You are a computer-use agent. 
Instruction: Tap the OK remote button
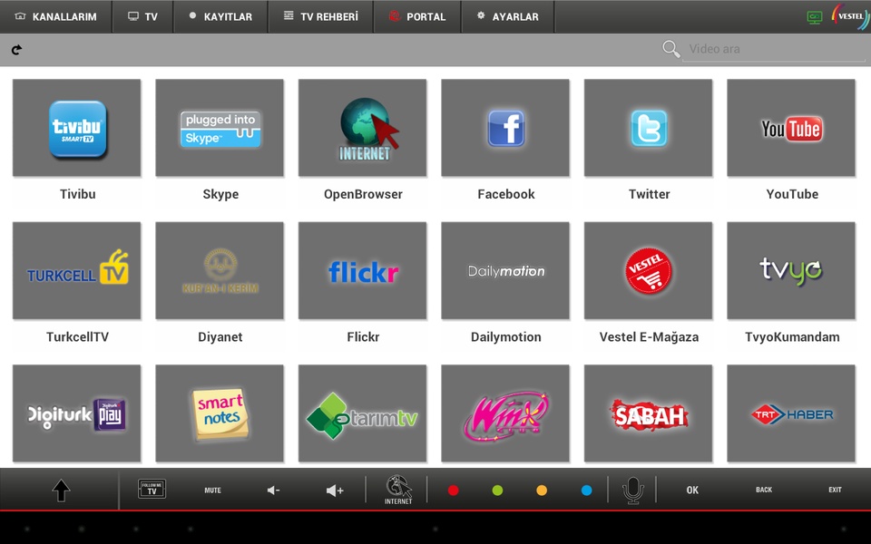[692, 491]
